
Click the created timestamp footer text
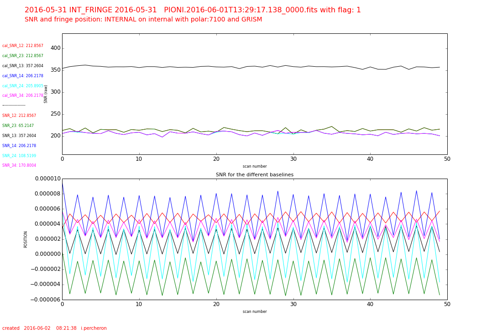pyautogui.click(x=54, y=328)
